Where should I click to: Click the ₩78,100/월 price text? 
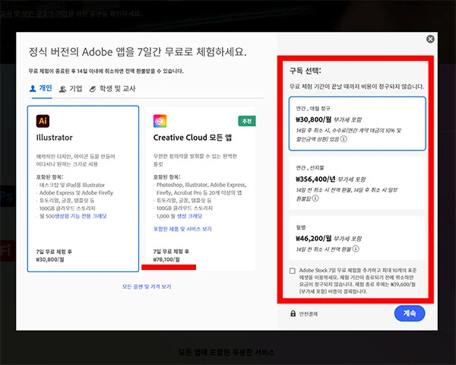tap(166, 259)
